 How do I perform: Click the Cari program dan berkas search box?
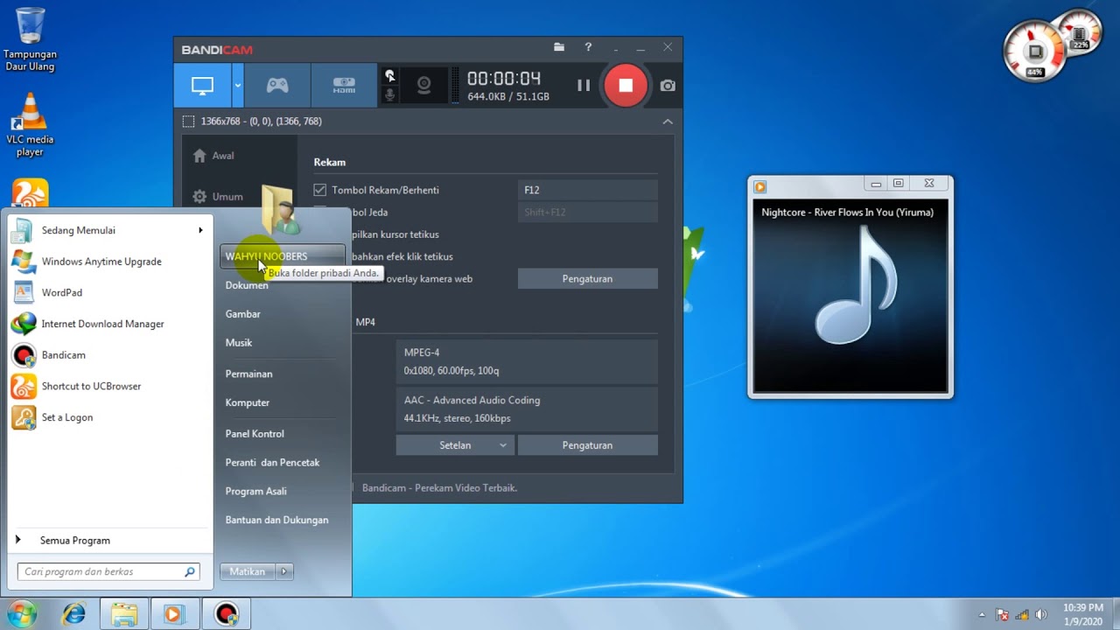pos(108,571)
